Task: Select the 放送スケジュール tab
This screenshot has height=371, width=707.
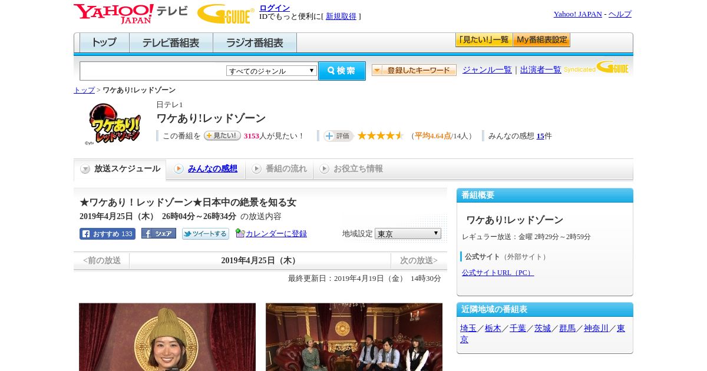Action: point(120,169)
